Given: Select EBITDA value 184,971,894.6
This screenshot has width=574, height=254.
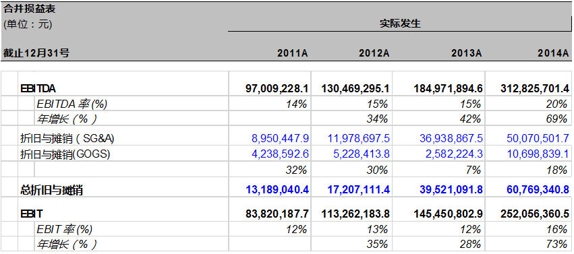Looking at the screenshot, I should click(x=448, y=88).
